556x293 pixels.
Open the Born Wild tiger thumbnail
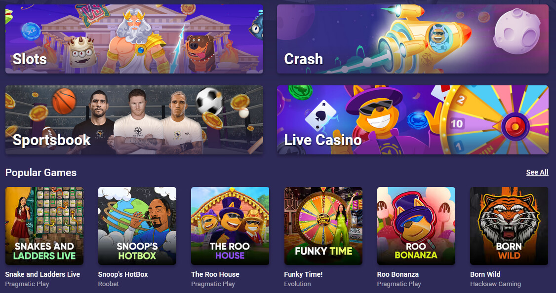[x=509, y=226]
